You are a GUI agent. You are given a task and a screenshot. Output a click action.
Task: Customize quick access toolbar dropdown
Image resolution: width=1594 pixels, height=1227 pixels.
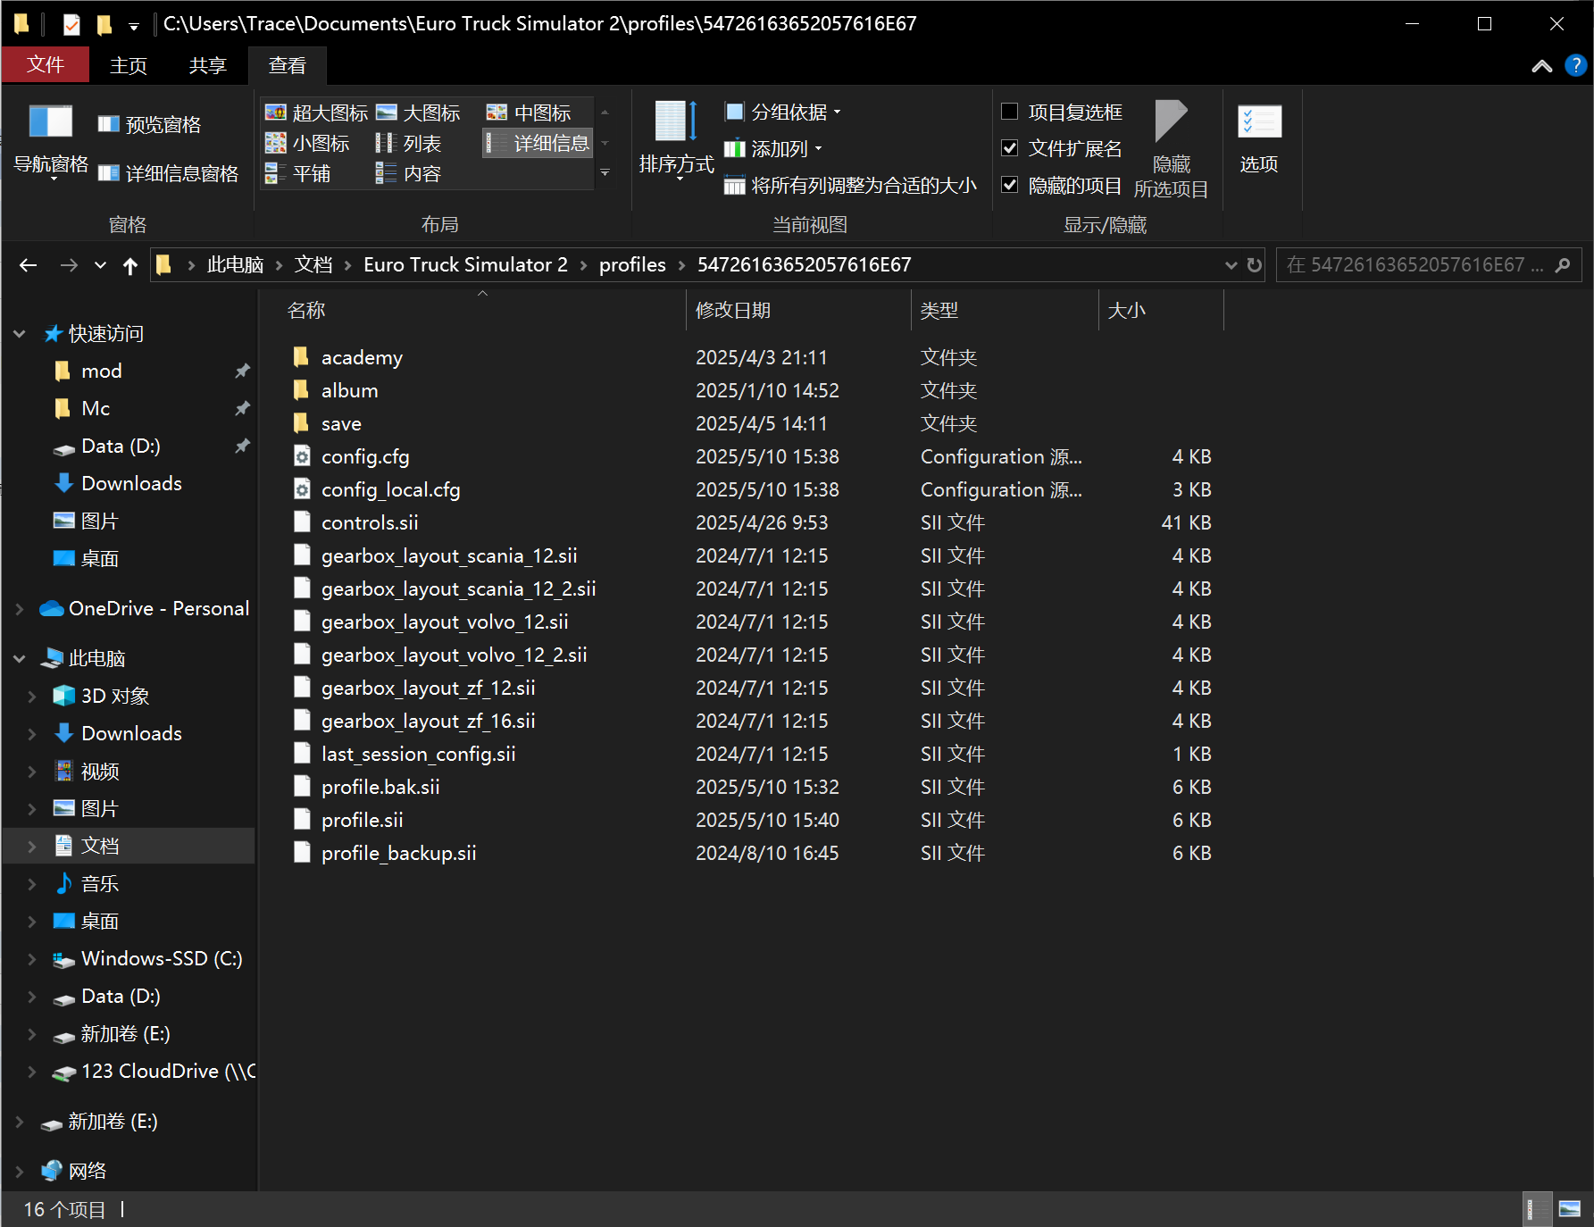pos(134,25)
